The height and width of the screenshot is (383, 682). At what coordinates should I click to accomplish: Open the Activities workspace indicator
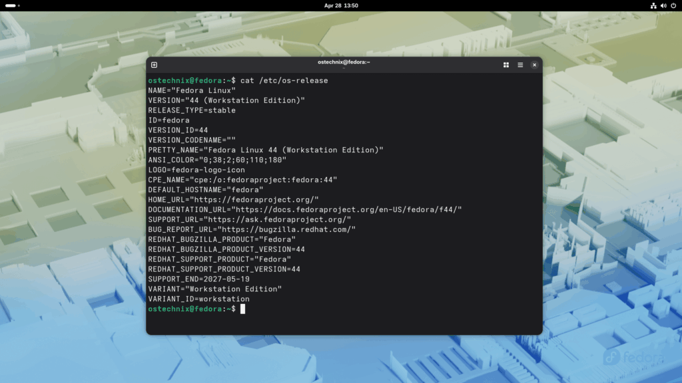pyautogui.click(x=12, y=5)
